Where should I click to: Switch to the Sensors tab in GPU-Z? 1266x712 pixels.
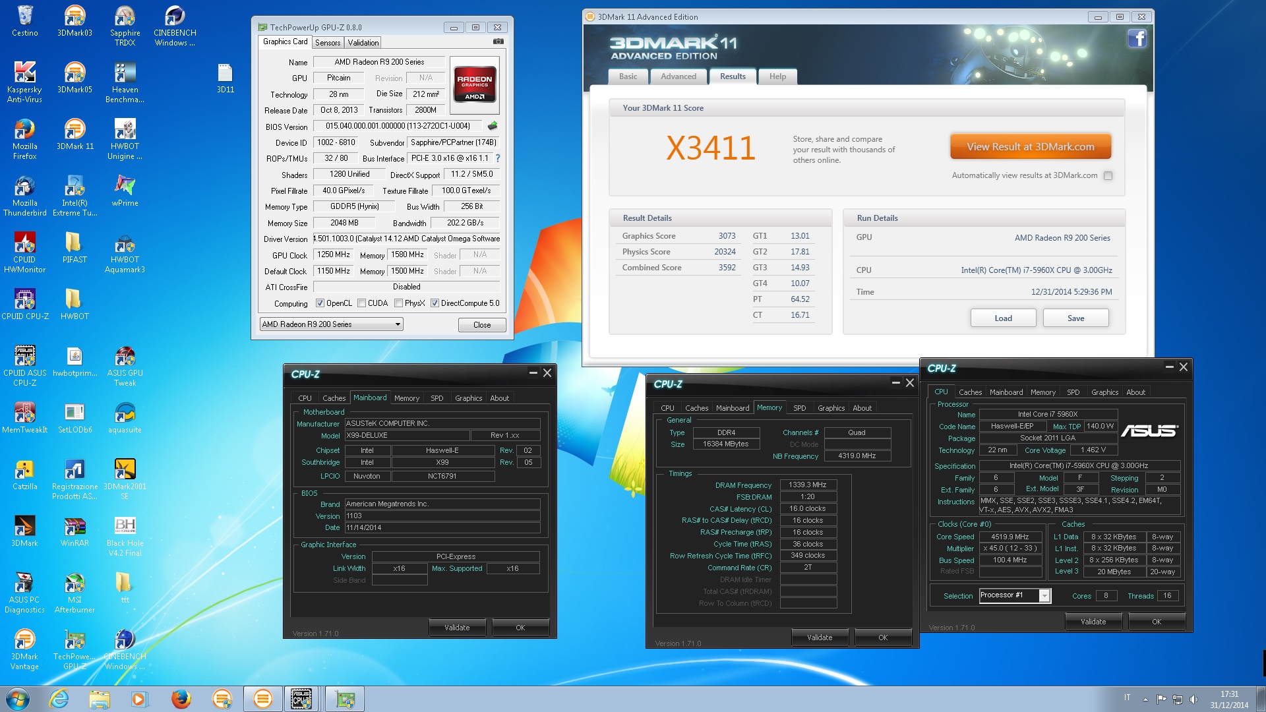tap(328, 43)
